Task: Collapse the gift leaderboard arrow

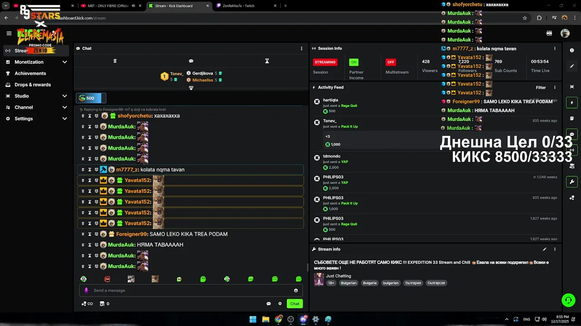Action: [191, 88]
